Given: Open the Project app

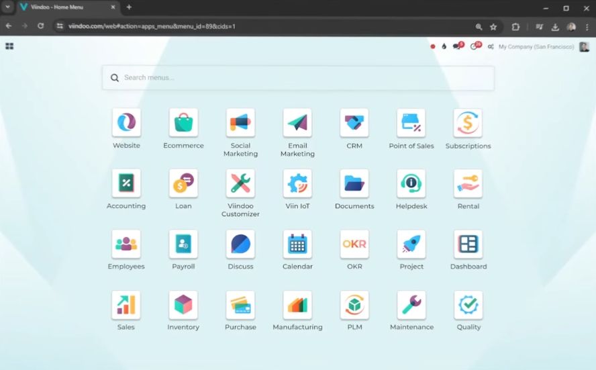Looking at the screenshot, I should tap(411, 244).
